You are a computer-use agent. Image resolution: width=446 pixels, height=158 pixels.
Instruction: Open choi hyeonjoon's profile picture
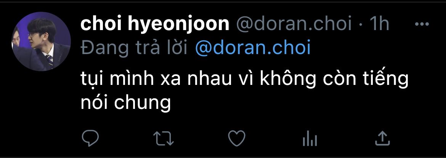[41, 41]
